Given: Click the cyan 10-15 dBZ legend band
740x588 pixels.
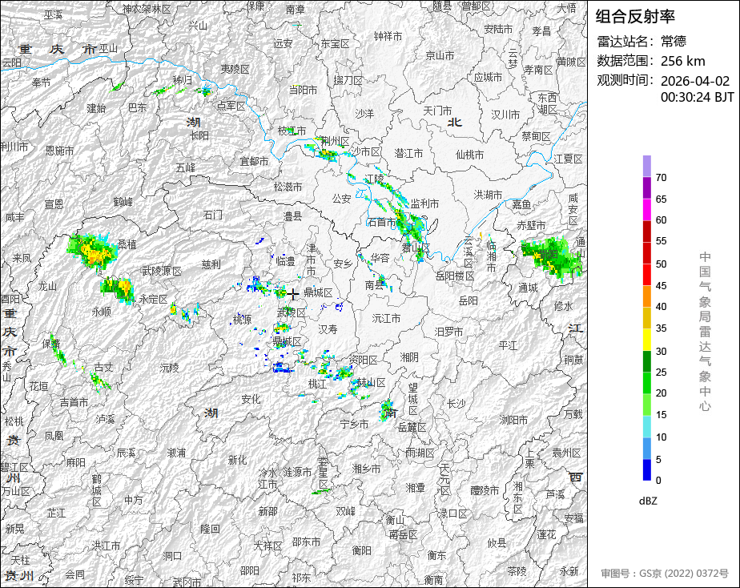Looking at the screenshot, I should pos(646,426).
